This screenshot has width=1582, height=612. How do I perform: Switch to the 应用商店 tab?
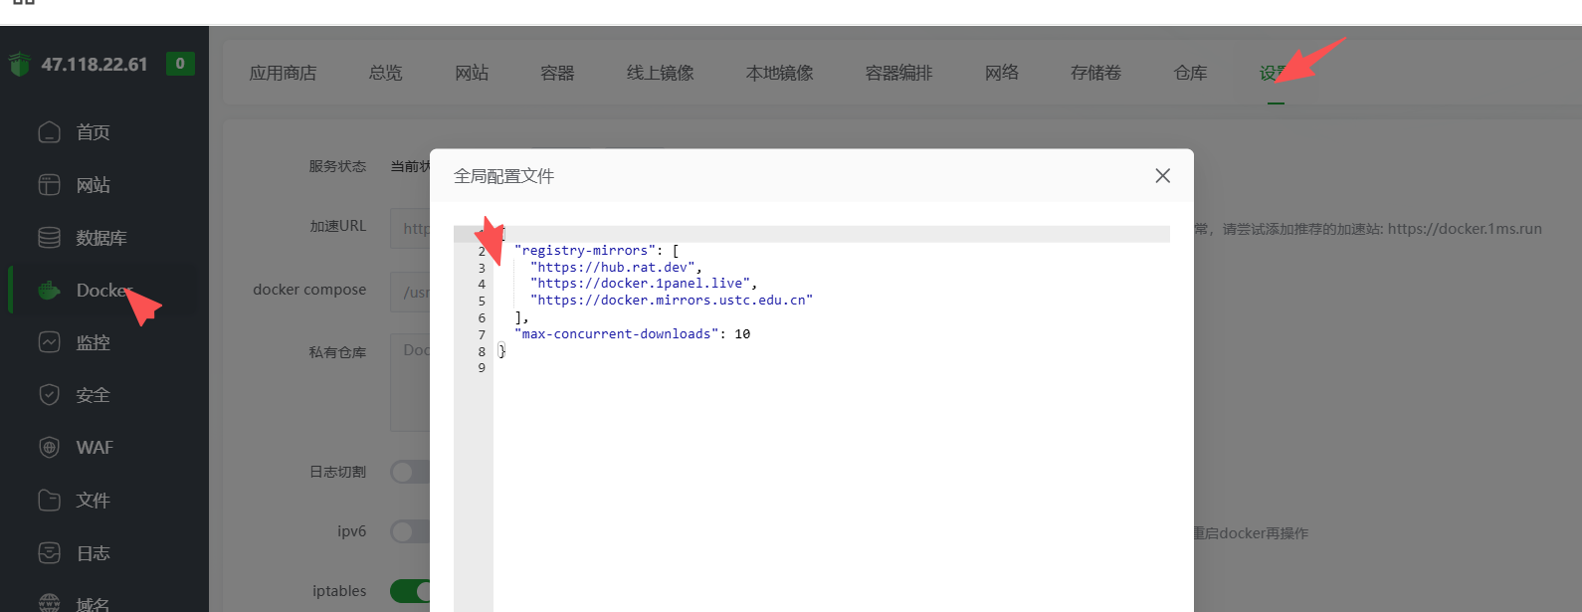tap(283, 73)
